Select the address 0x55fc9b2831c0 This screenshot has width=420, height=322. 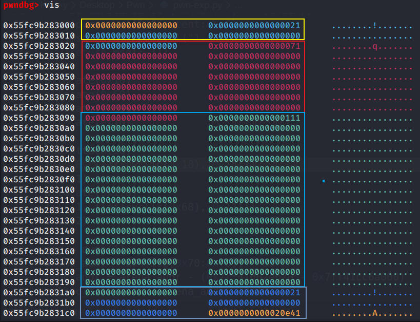click(39, 313)
